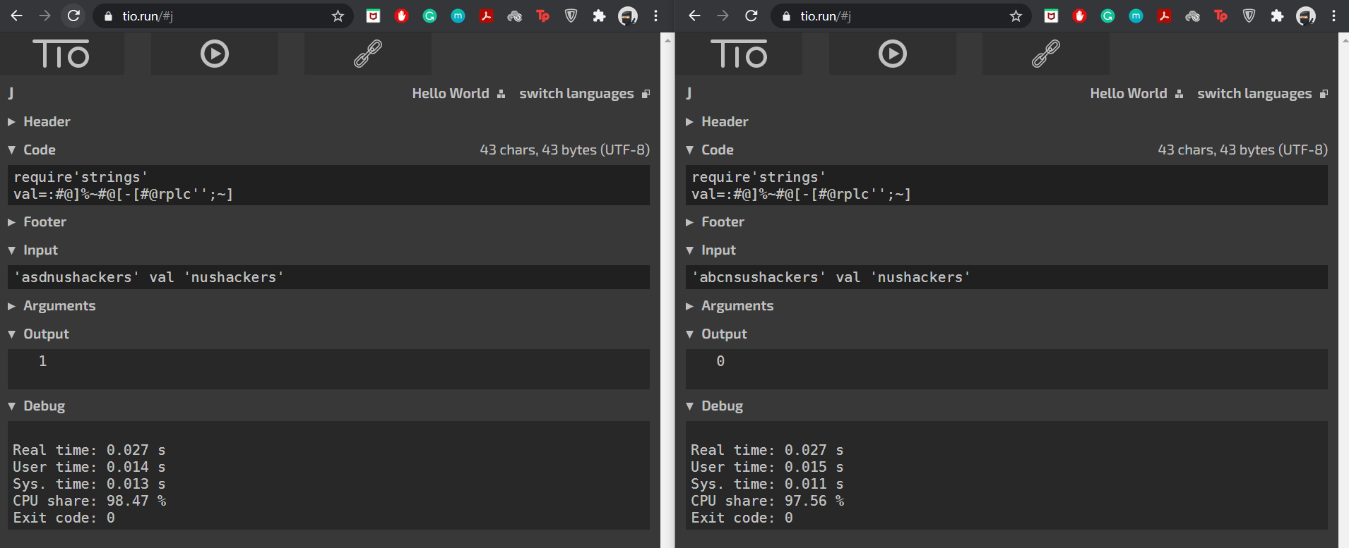1349x548 pixels.
Task: Expand the Footer section in right window
Action: pos(715,221)
